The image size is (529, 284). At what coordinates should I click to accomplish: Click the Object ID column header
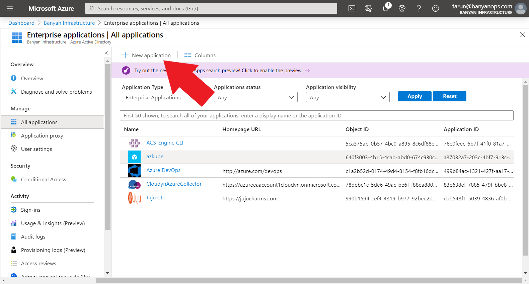pyautogui.click(x=357, y=129)
